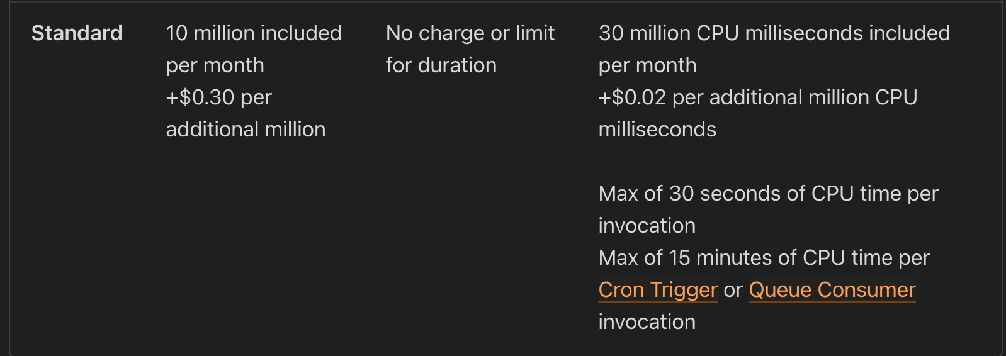Click "per month" under "30 million CPU"
1006x356 pixels.
click(647, 65)
